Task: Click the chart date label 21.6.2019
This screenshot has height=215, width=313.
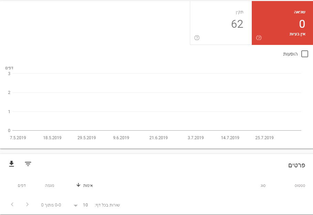Action: click(159, 138)
